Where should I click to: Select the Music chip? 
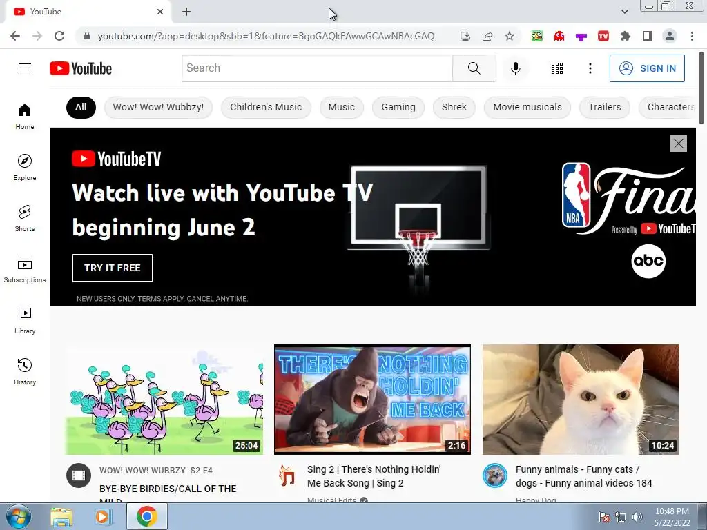point(341,107)
